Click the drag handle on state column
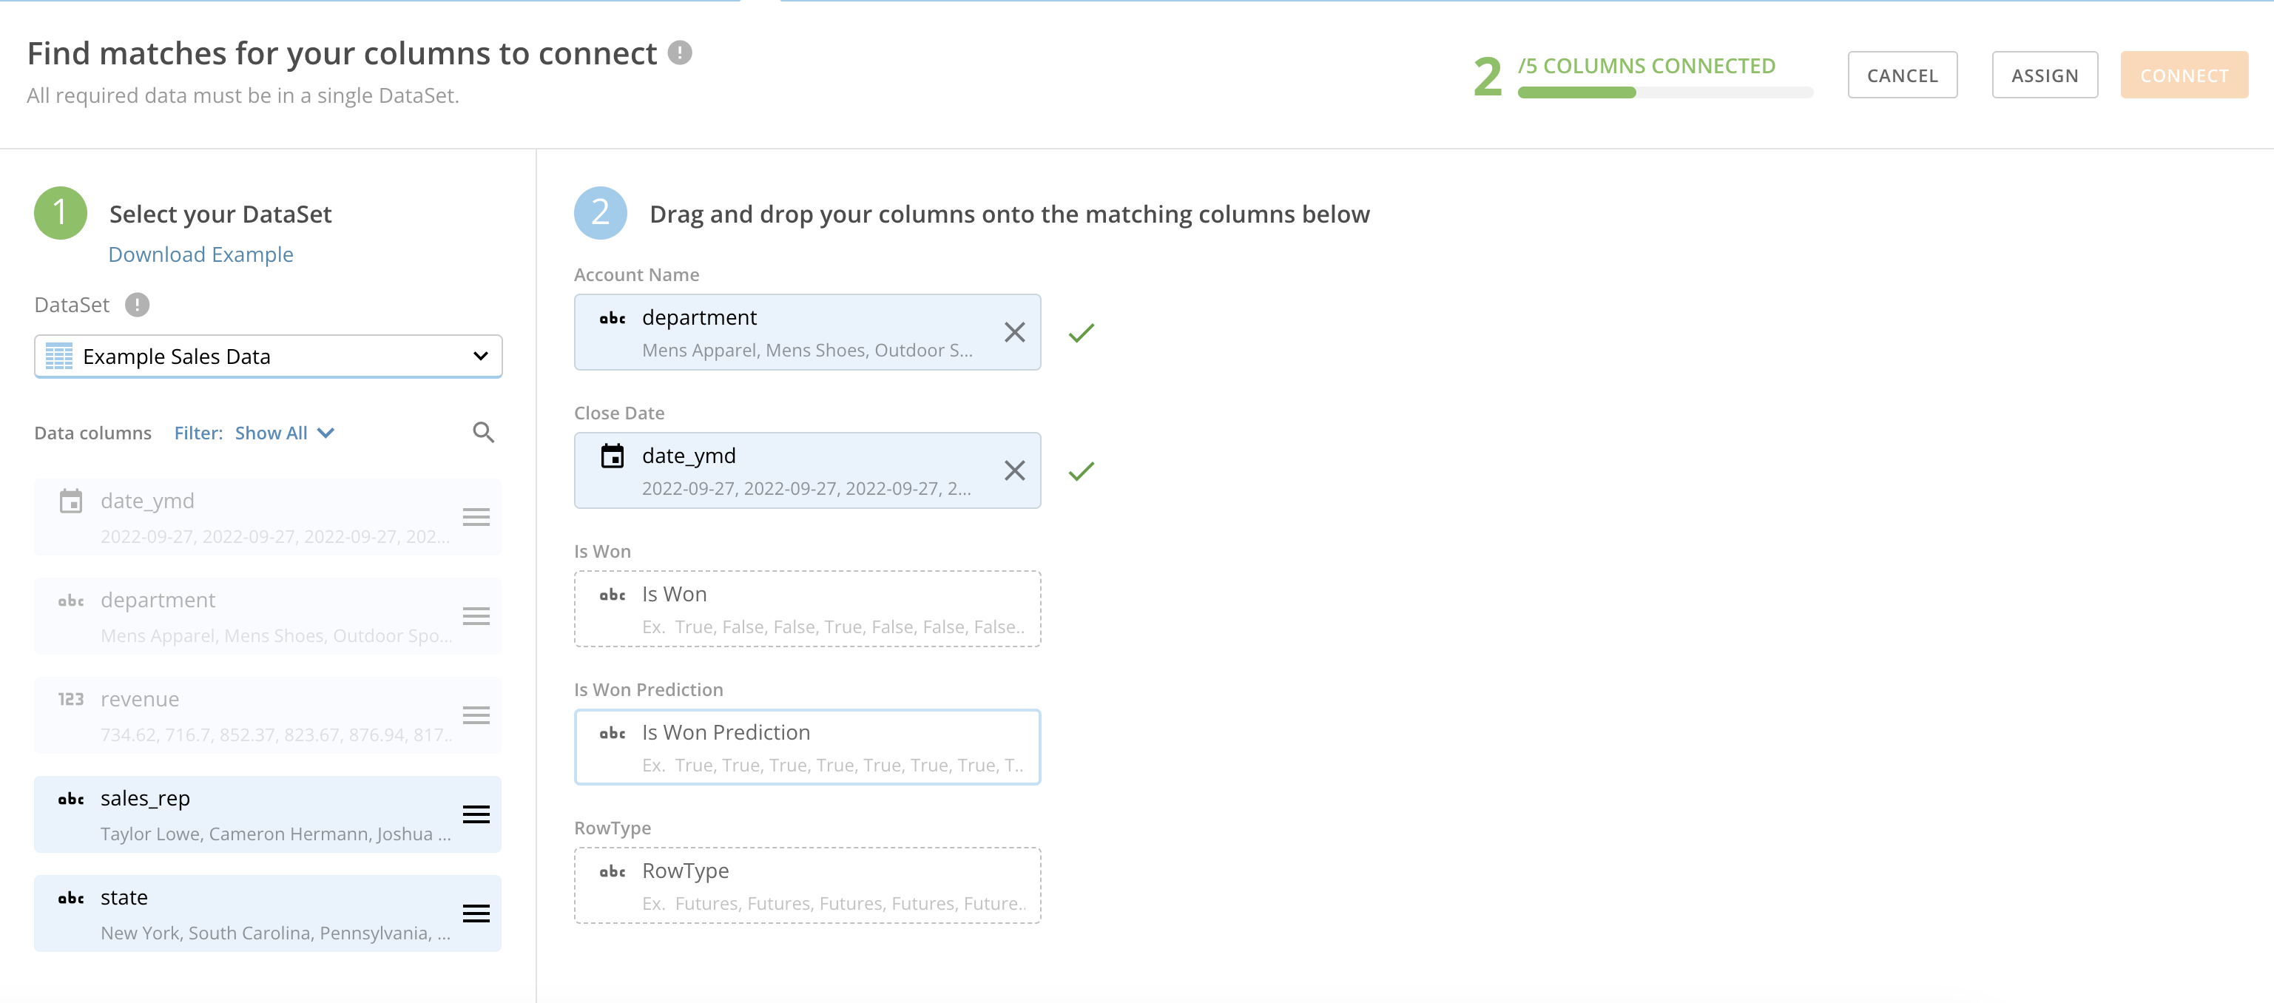Screen dimensions: 2274x1003 point(476,913)
